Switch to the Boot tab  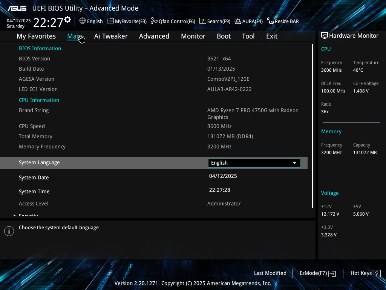coord(224,36)
